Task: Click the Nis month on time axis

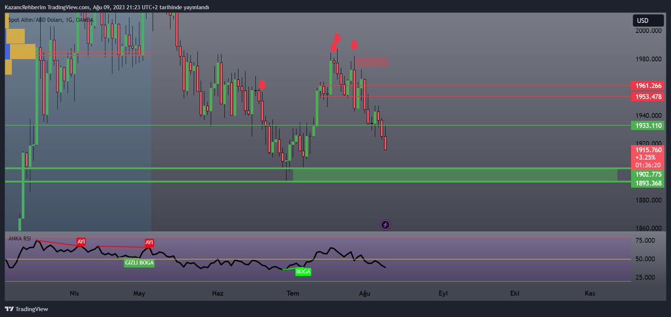Action: (74, 293)
